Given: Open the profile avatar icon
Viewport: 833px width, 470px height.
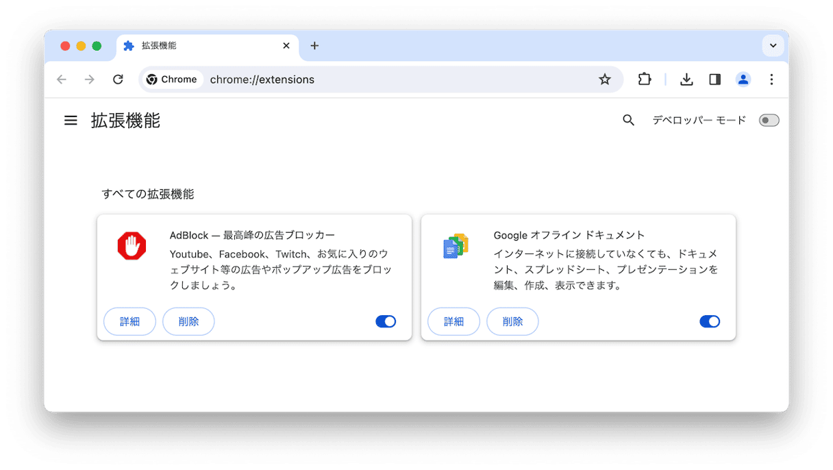Looking at the screenshot, I should [x=743, y=79].
